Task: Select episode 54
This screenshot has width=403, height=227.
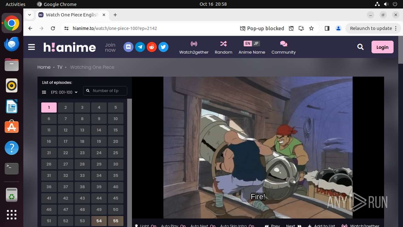Action: 99,221
